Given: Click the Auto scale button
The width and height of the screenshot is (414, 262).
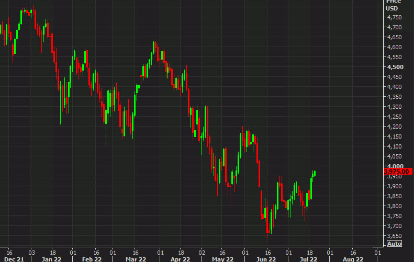Looking at the screenshot, I should click(394, 244).
